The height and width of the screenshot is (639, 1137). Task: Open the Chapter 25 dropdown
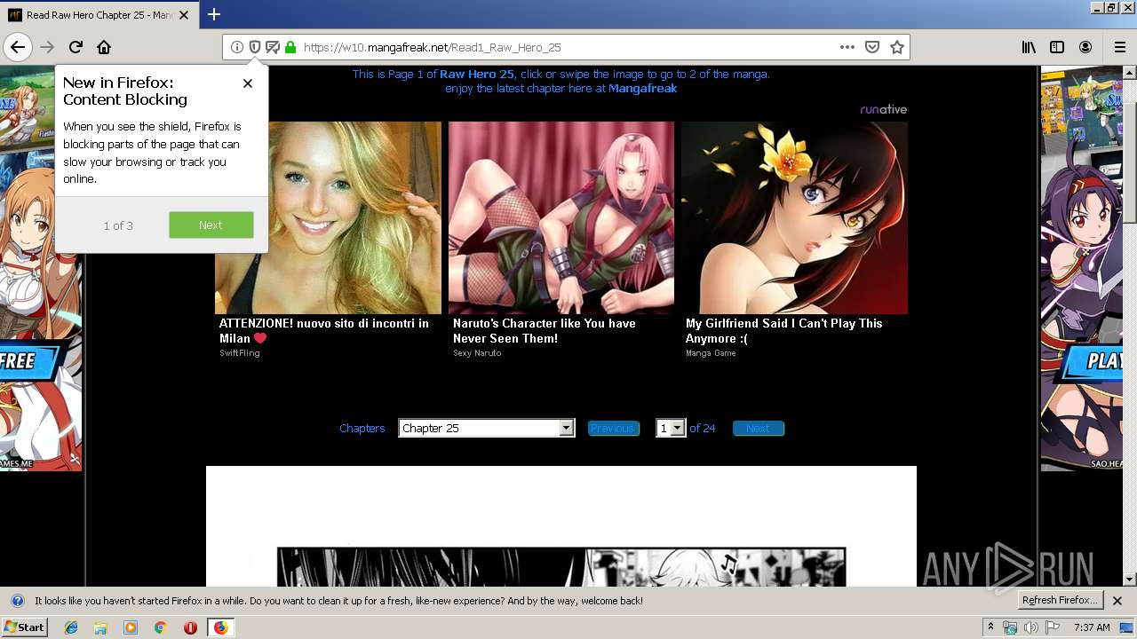coord(487,428)
